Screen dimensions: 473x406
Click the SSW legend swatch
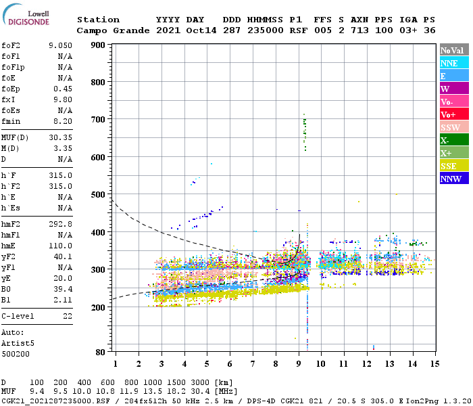(x=454, y=127)
